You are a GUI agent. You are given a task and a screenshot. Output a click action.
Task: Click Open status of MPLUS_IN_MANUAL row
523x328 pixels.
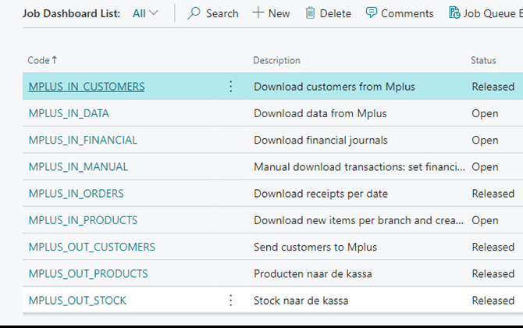485,167
